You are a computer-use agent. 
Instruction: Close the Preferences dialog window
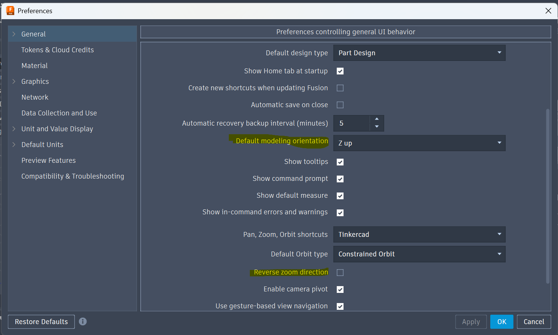coord(548,11)
